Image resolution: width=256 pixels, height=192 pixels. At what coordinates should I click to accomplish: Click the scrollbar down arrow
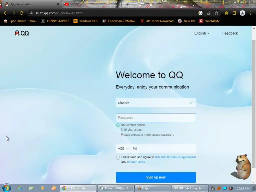[254, 182]
